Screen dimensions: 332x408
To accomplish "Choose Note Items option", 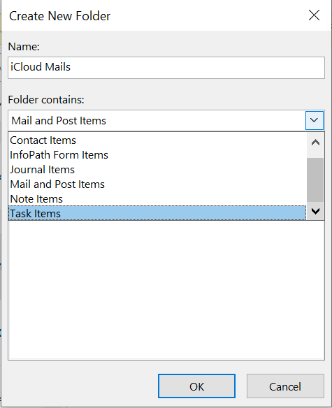I will [x=157, y=199].
